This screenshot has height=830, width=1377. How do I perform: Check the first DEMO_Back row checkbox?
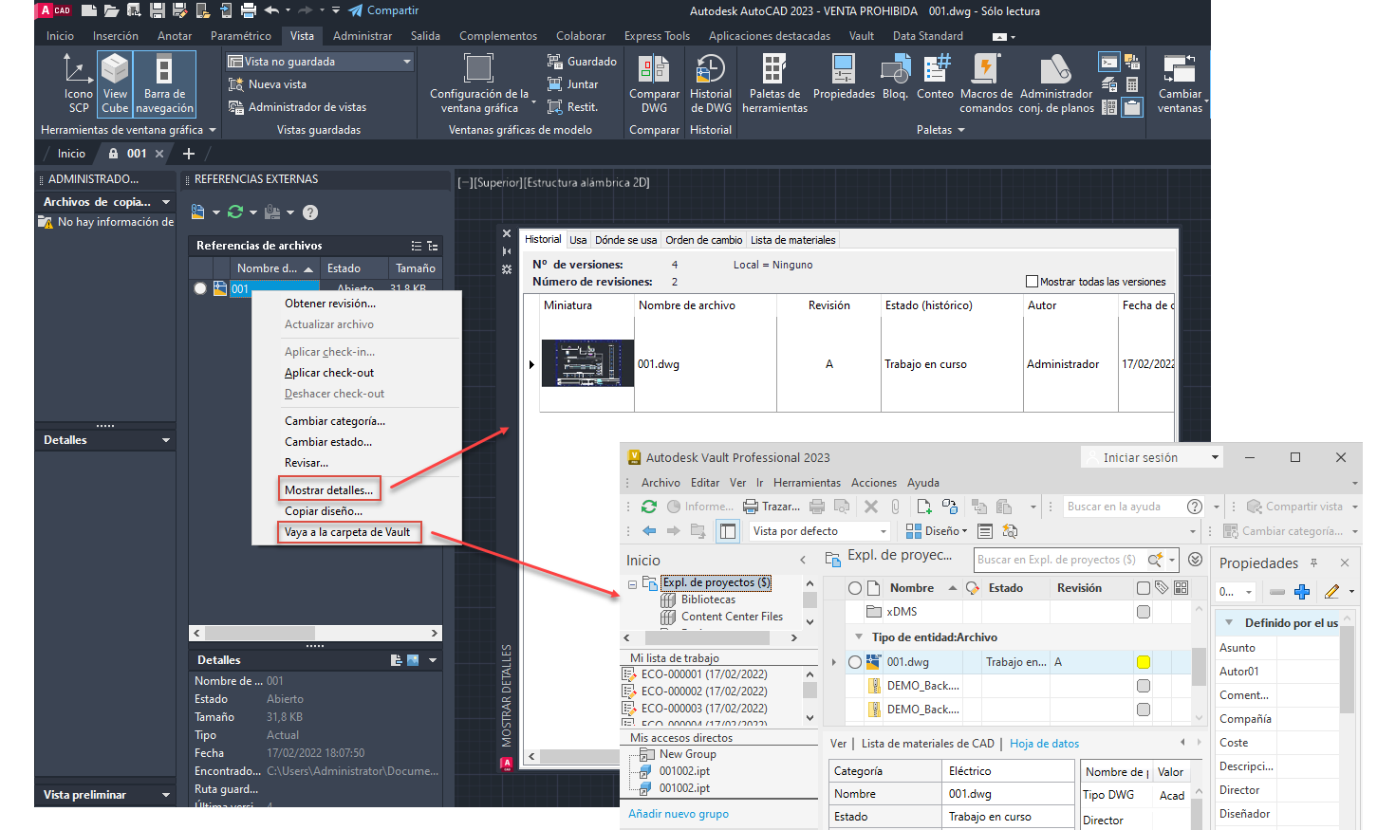point(1144,686)
